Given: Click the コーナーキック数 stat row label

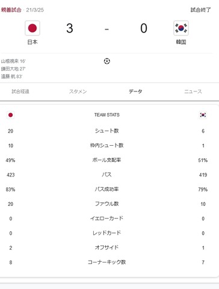Looking at the screenshot, I should click(x=106, y=262).
